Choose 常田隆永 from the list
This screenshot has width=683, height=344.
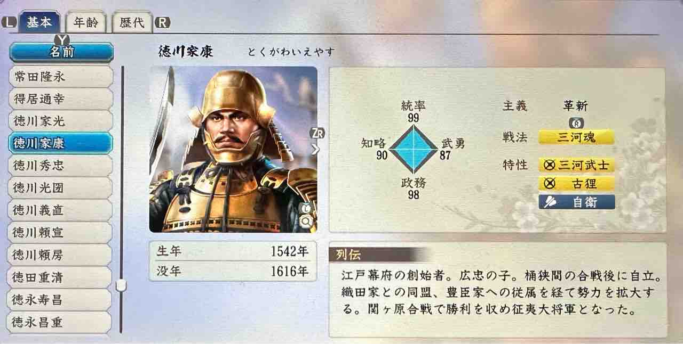point(61,76)
